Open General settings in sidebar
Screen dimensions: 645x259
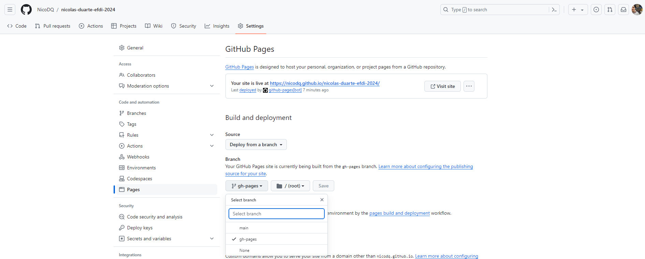coord(167,48)
